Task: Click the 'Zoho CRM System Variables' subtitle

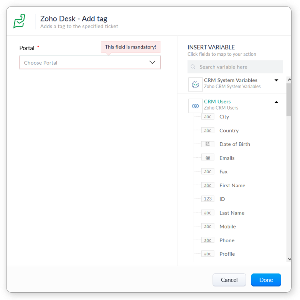Action: [x=232, y=87]
